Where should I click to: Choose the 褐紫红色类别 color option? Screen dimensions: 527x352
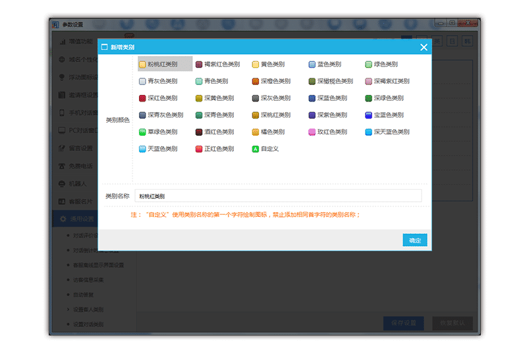[x=218, y=64]
